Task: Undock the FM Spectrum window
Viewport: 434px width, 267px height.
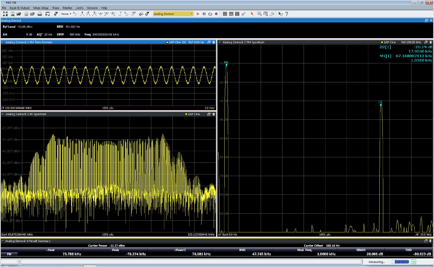Action: [426, 42]
